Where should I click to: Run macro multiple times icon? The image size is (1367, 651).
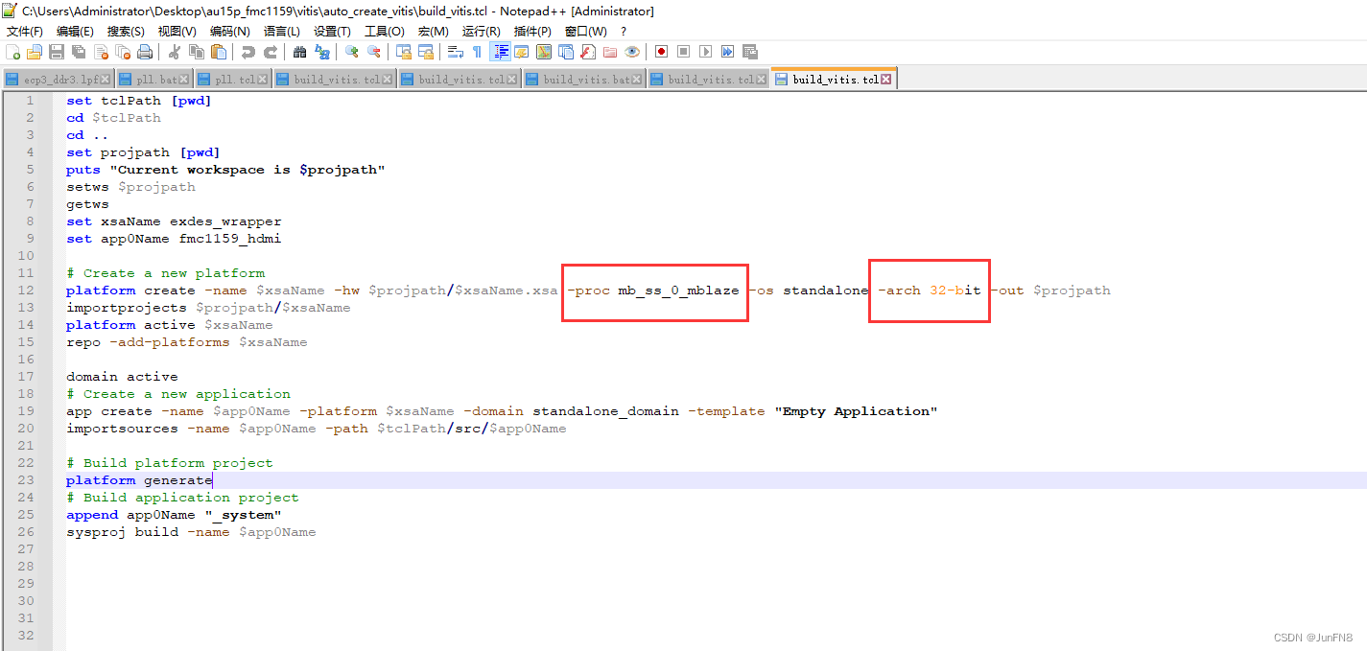tap(727, 52)
